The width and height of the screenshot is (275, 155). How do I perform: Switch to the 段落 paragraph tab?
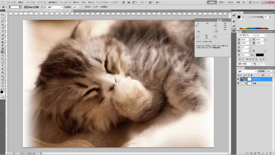point(244,32)
